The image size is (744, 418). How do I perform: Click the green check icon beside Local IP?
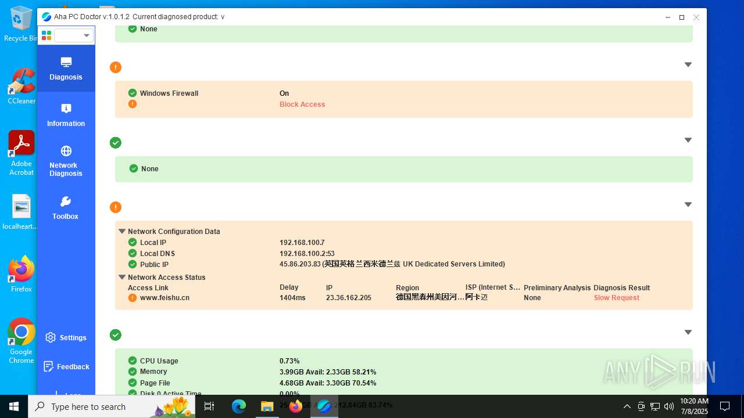click(x=133, y=243)
